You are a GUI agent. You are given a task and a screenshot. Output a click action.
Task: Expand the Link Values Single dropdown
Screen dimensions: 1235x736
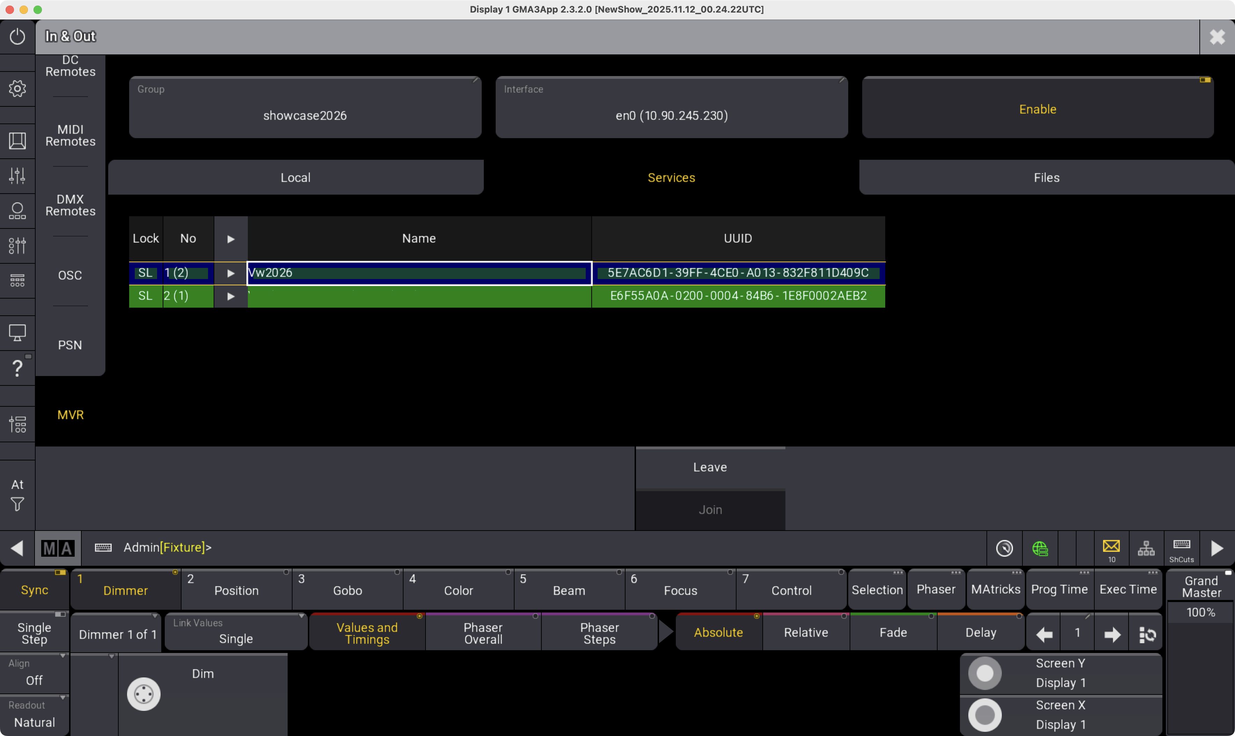(x=236, y=632)
